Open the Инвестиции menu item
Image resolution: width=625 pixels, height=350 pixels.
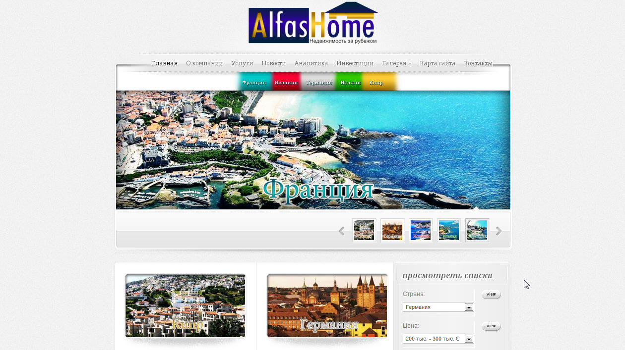(x=355, y=63)
